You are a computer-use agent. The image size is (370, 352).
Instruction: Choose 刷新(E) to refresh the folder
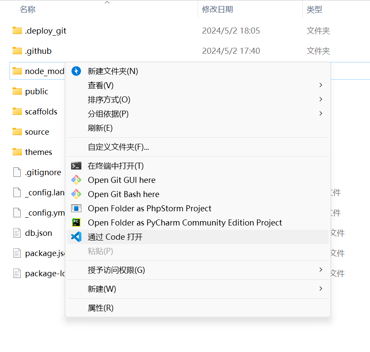[x=100, y=128]
